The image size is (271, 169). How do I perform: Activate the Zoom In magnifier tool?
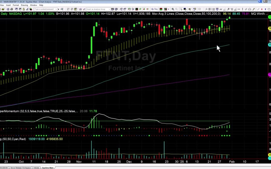click(173, 9)
